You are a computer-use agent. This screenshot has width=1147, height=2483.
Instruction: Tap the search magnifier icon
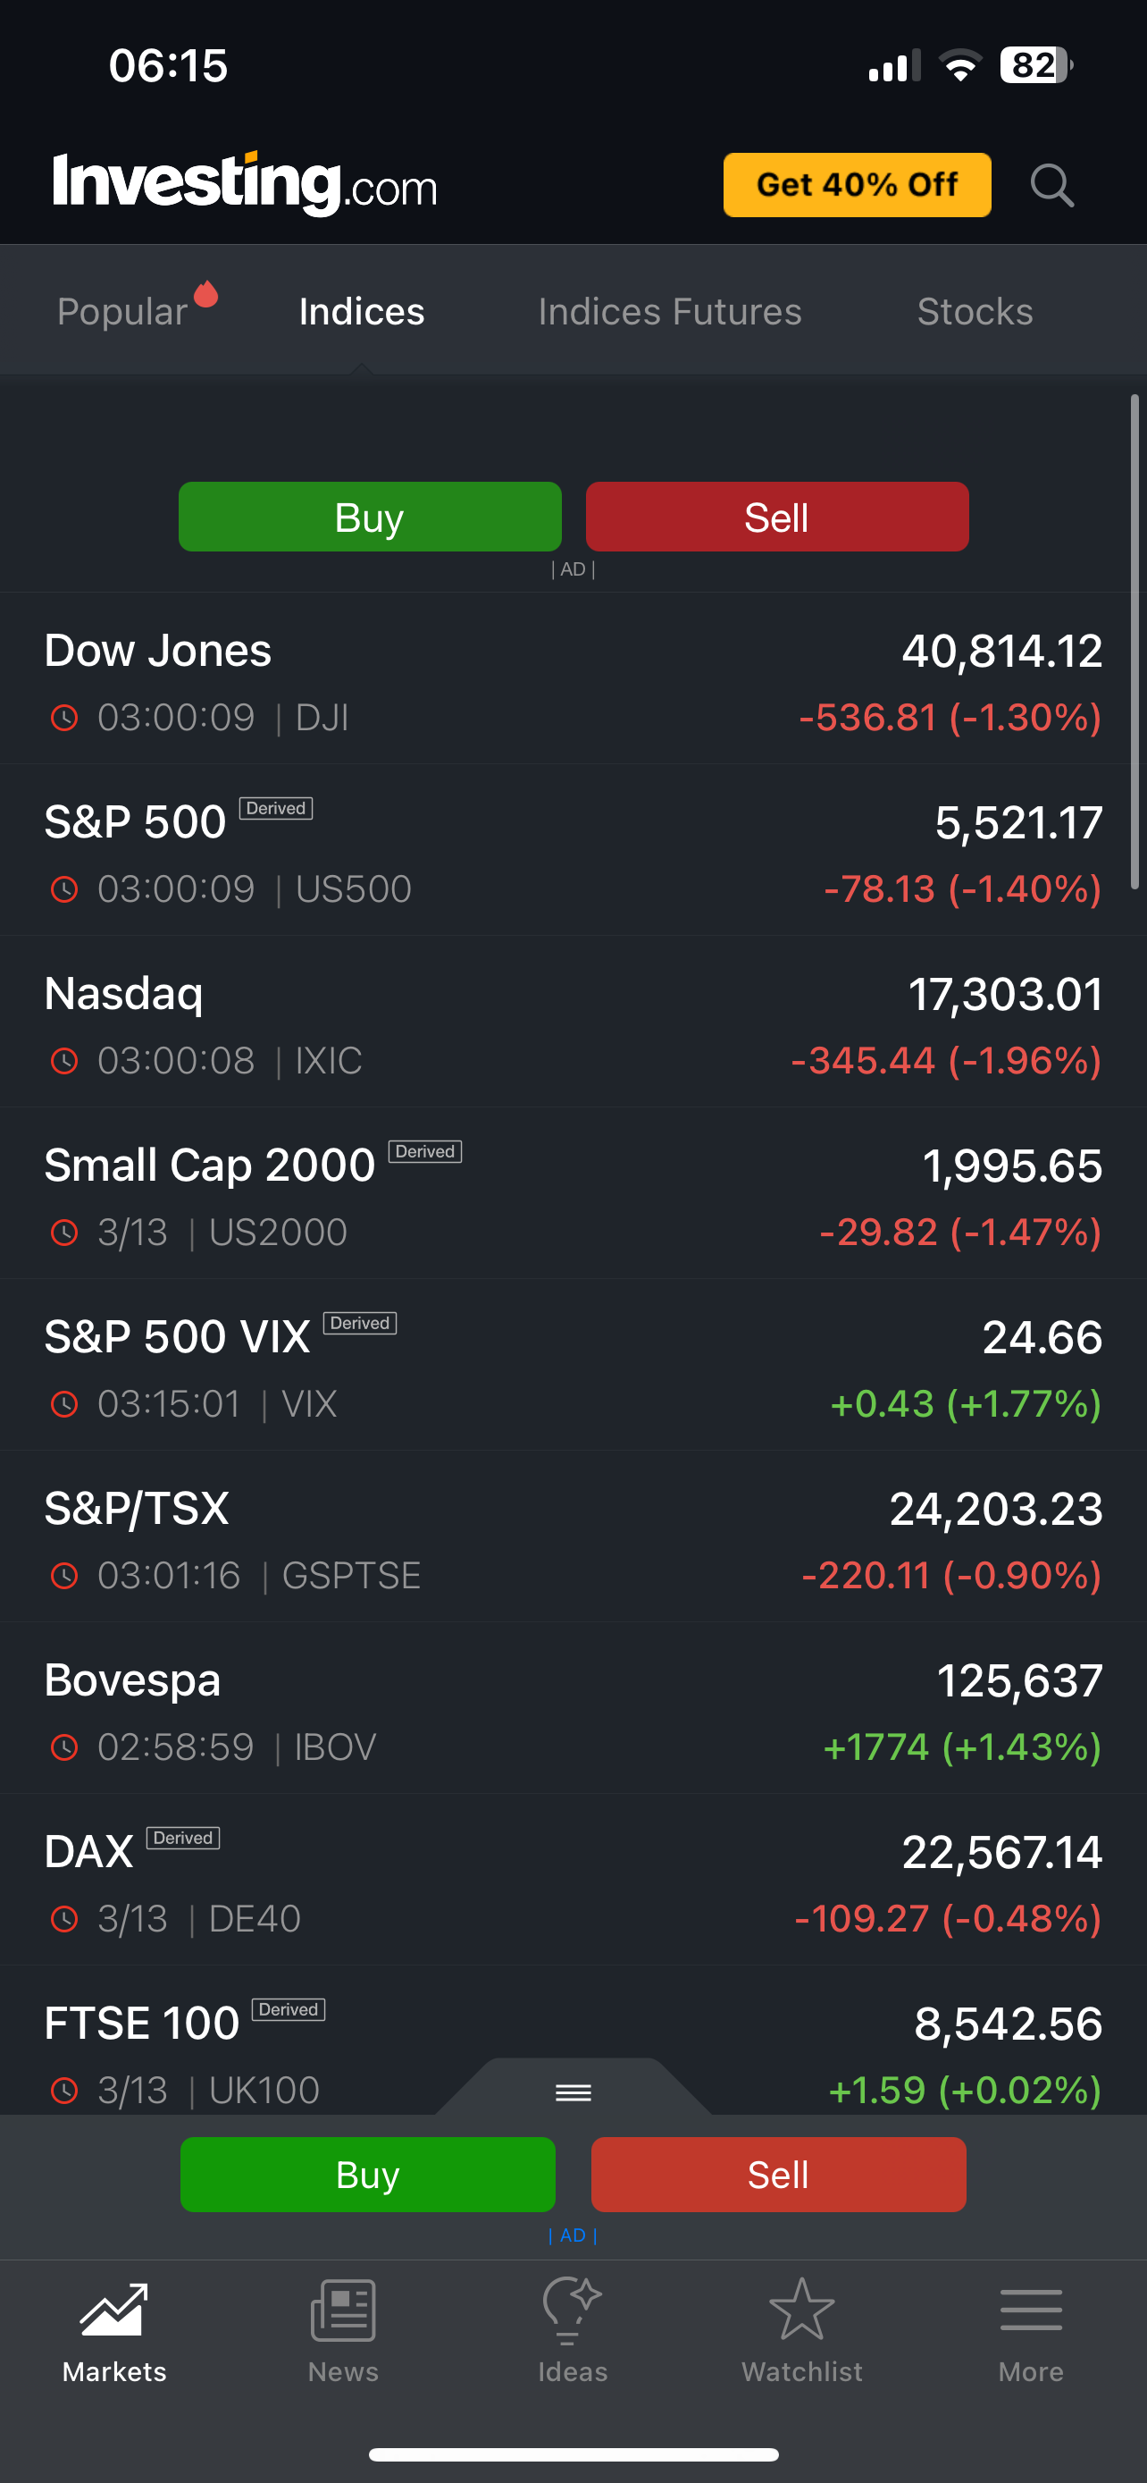[1051, 185]
